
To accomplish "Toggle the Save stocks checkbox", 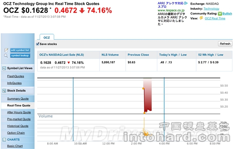I will click(37, 44).
